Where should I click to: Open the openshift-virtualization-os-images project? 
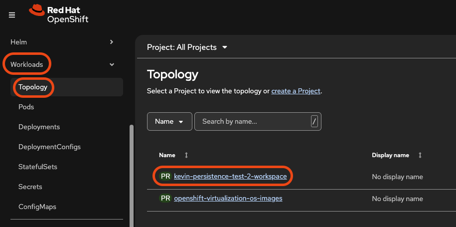pyautogui.click(x=228, y=199)
